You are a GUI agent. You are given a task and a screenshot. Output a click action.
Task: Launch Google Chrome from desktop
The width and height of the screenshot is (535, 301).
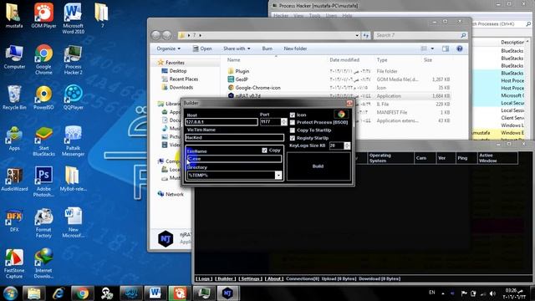click(x=43, y=59)
